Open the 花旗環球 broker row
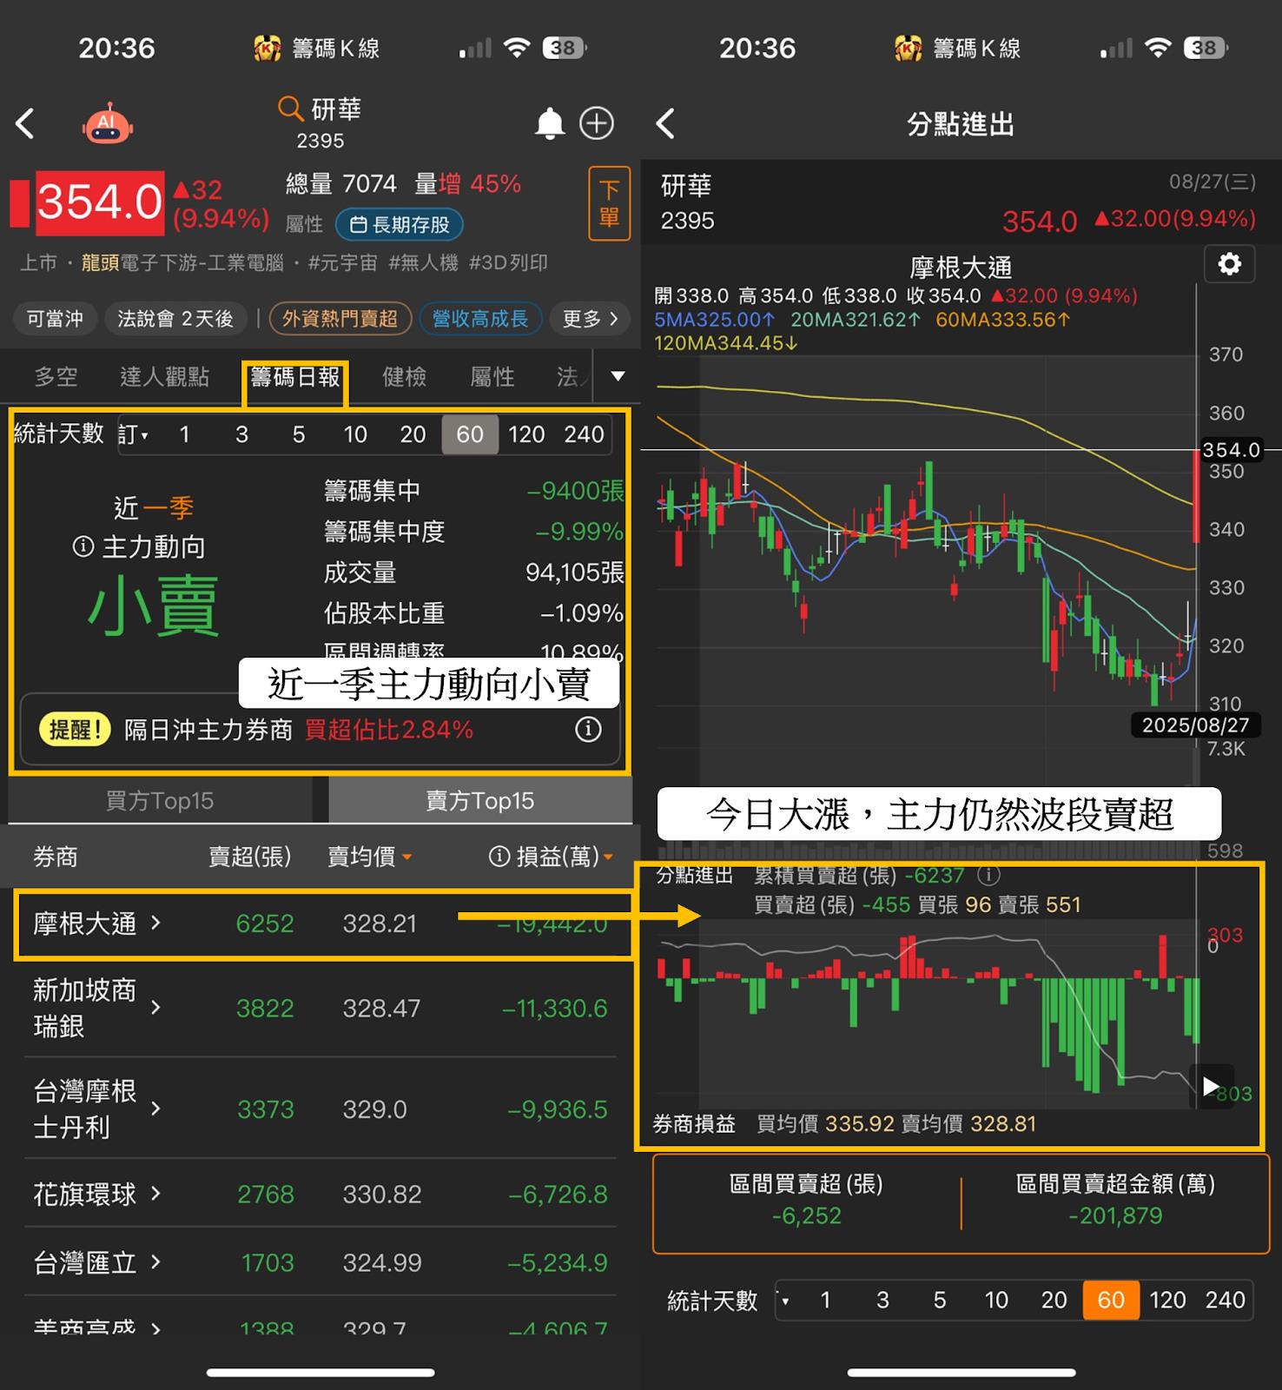 pos(320,1194)
